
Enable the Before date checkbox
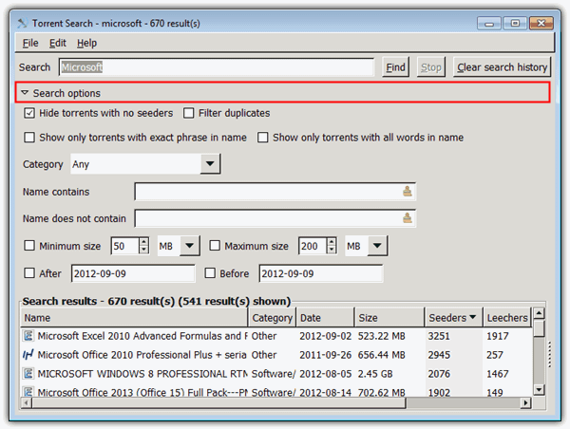click(x=210, y=272)
